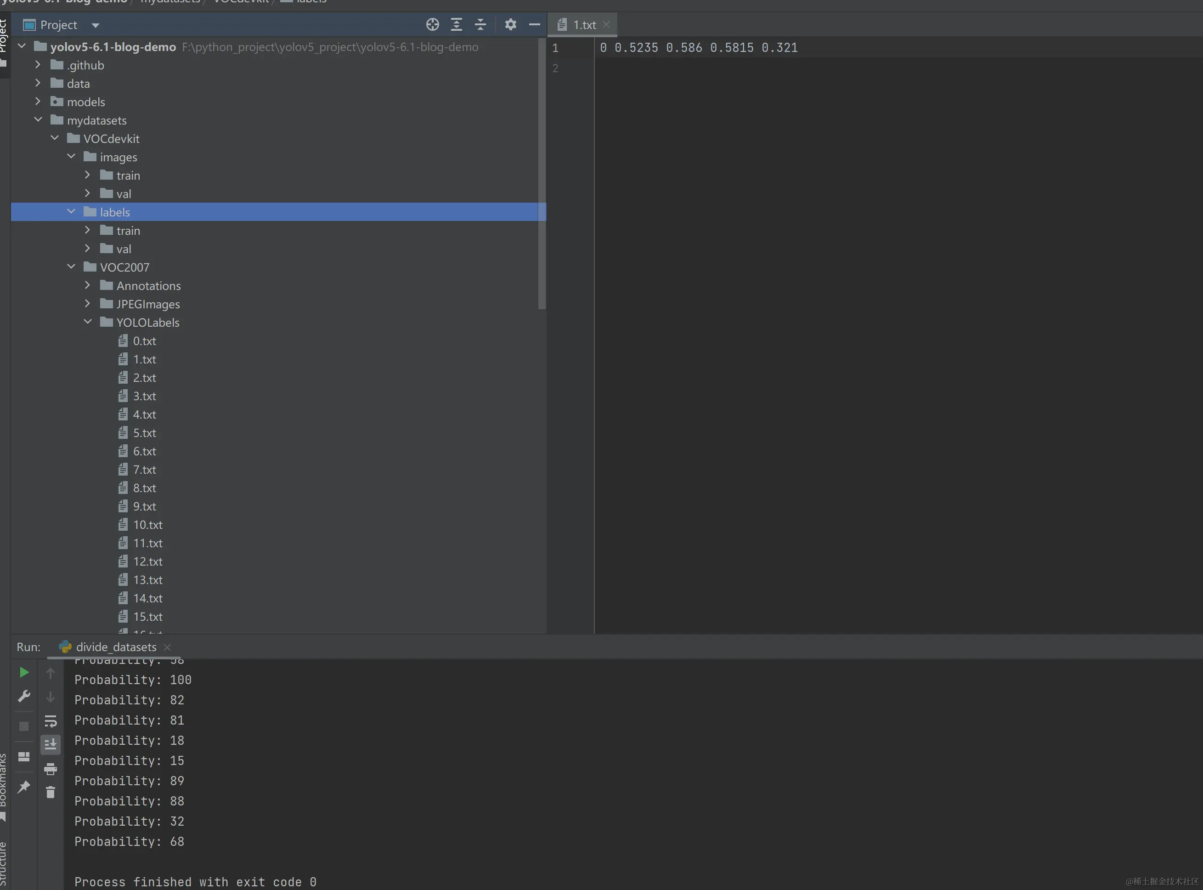Viewport: 1203px width, 890px height.
Task: Hide the Project panel with minus icon
Action: [x=534, y=24]
